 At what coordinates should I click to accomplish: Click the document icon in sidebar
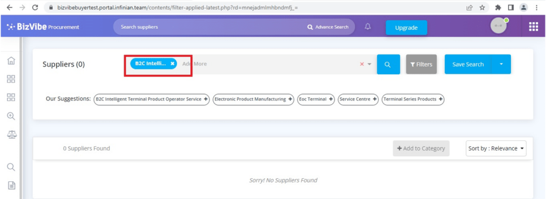12,185
